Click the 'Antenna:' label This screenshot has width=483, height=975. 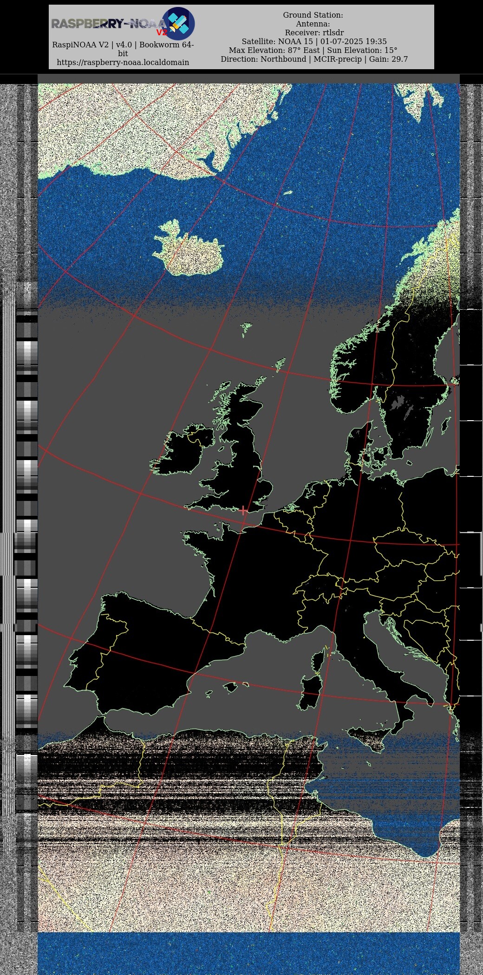pyautogui.click(x=313, y=24)
